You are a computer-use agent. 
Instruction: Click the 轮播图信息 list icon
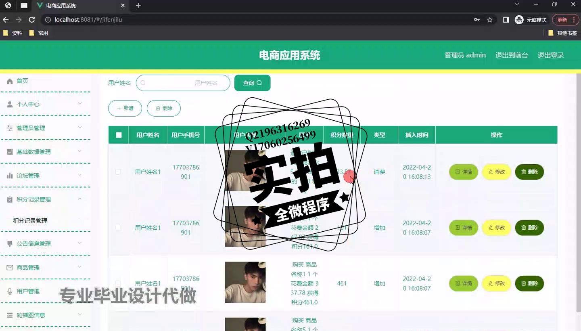[x=10, y=315]
